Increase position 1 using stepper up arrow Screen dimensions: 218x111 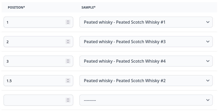68,21
